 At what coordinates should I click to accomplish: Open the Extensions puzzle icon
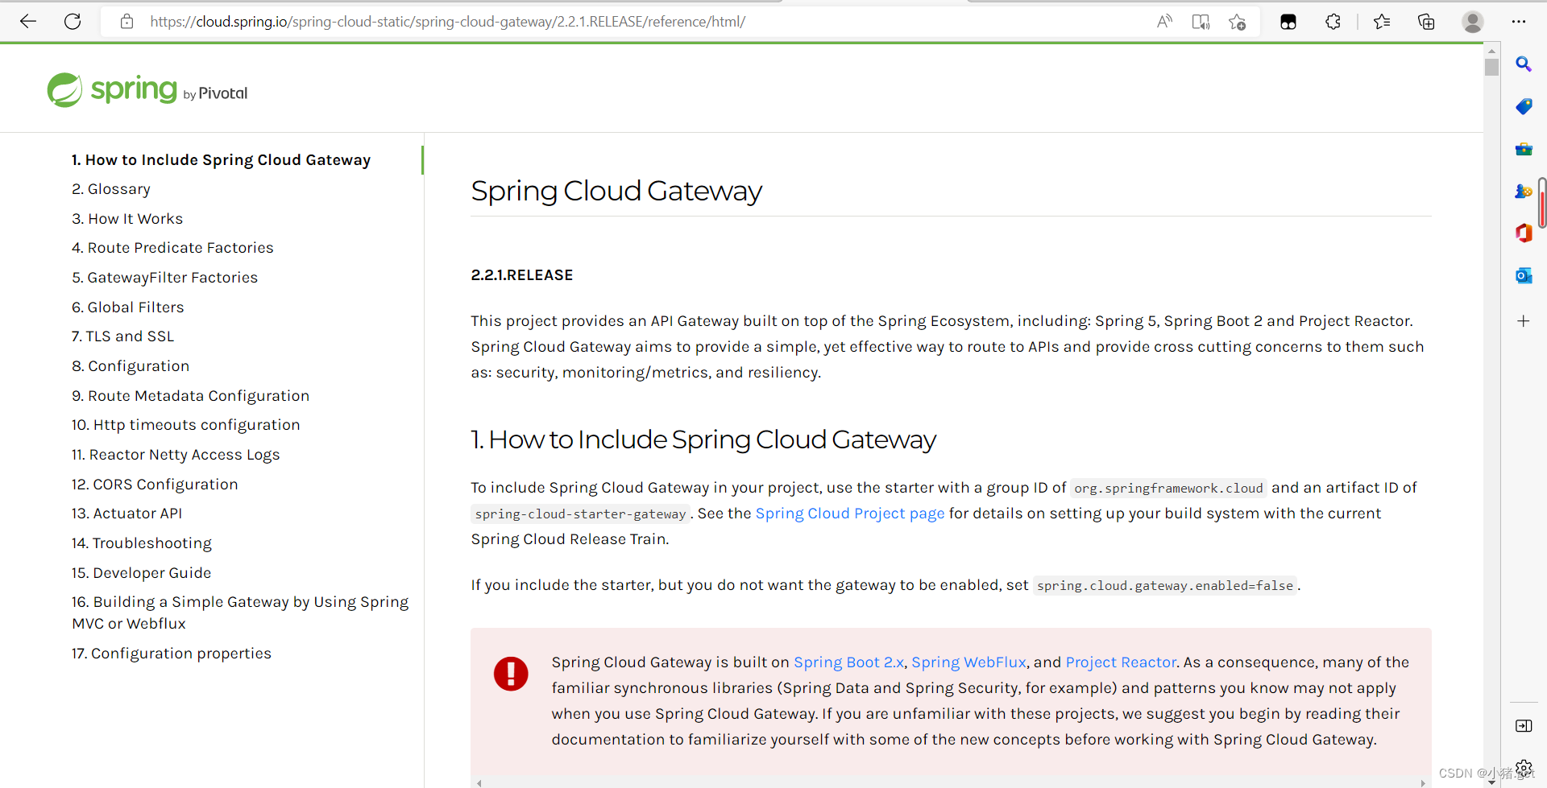[1333, 22]
